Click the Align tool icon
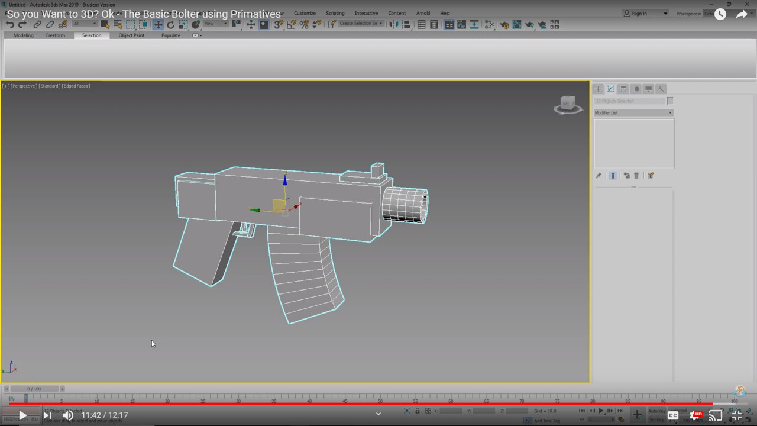757x426 pixels. coord(406,24)
